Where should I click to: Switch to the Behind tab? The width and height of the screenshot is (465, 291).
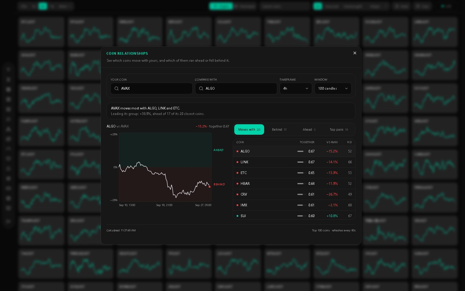pyautogui.click(x=279, y=129)
